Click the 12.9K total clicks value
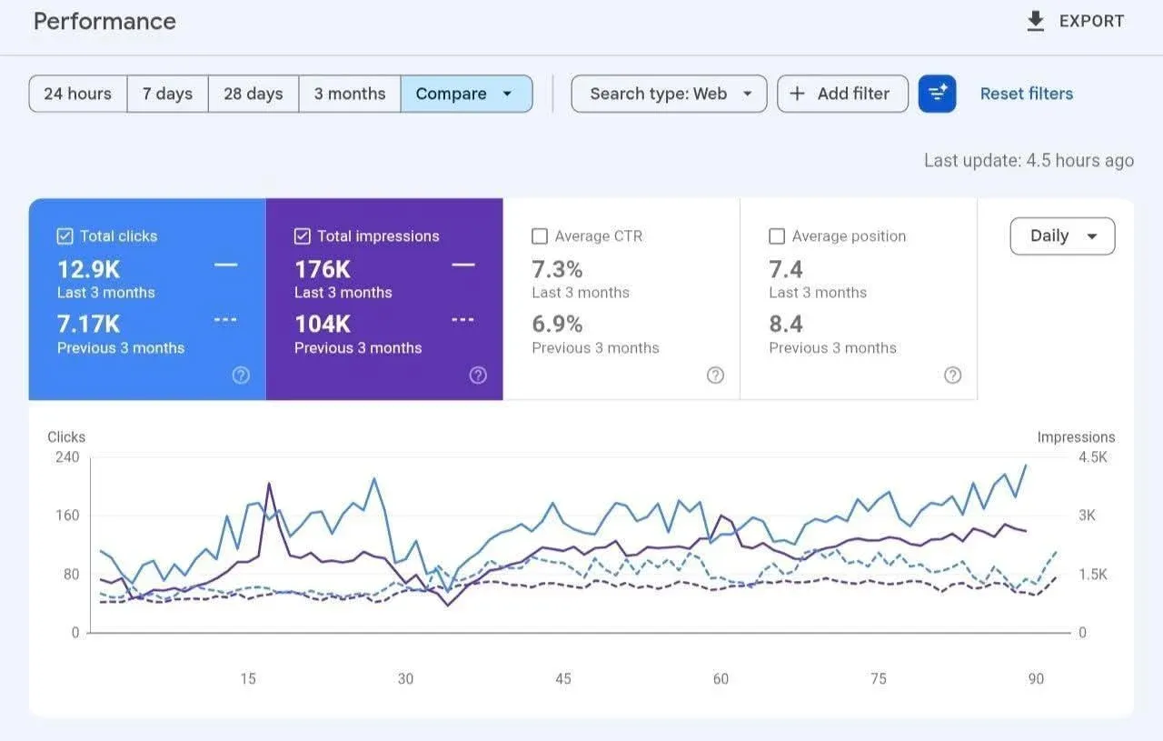The image size is (1163, 741). point(88,269)
